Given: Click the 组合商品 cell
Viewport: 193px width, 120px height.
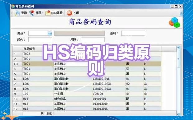Looking at the screenshot, I should (60, 99).
